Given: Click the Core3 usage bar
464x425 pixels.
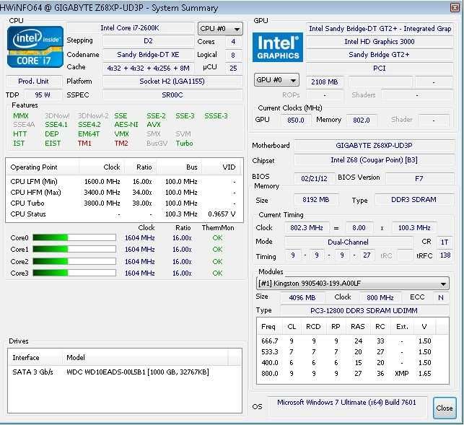Looking at the screenshot, I should 74,273.
